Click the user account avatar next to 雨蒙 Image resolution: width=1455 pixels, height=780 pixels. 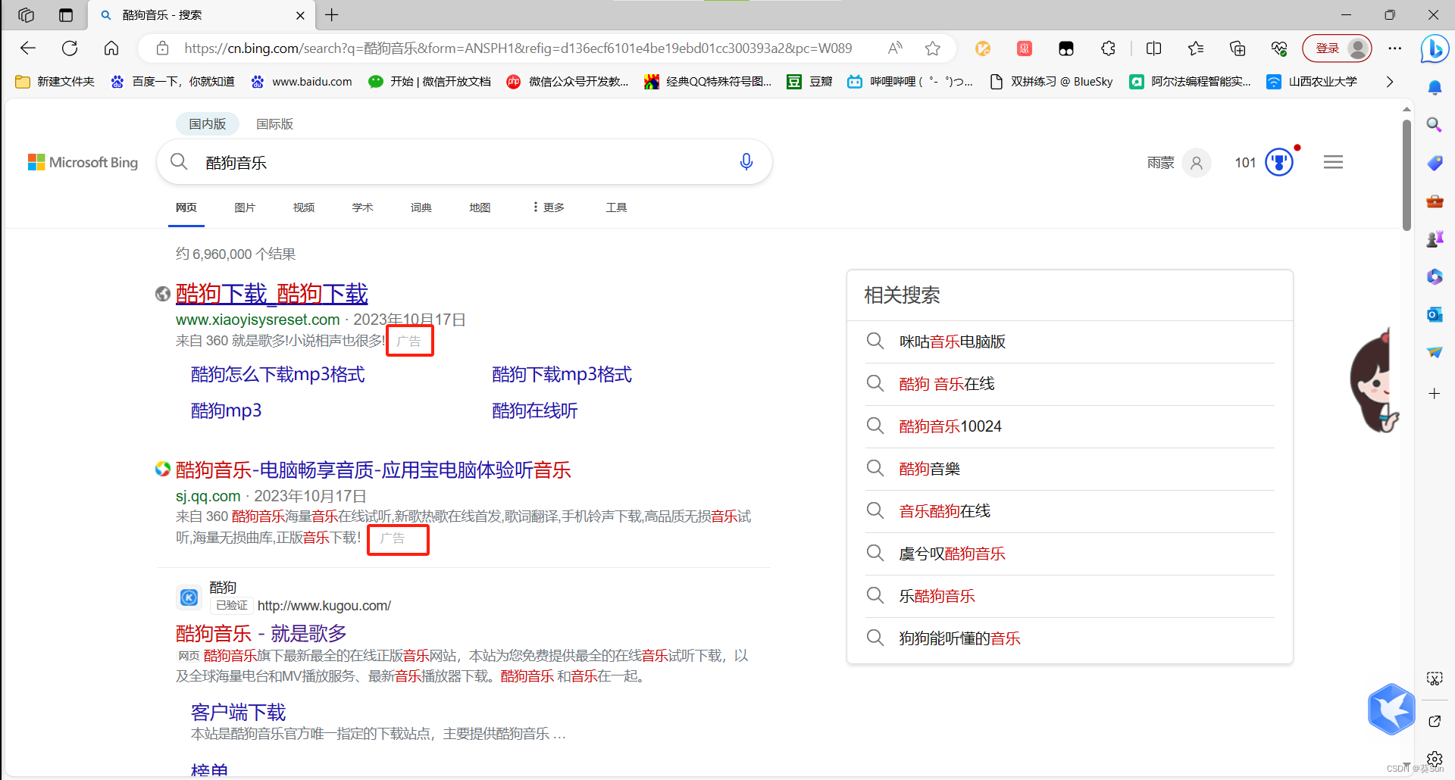tap(1197, 162)
